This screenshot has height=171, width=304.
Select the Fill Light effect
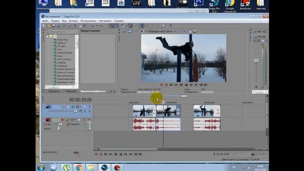point(61,46)
